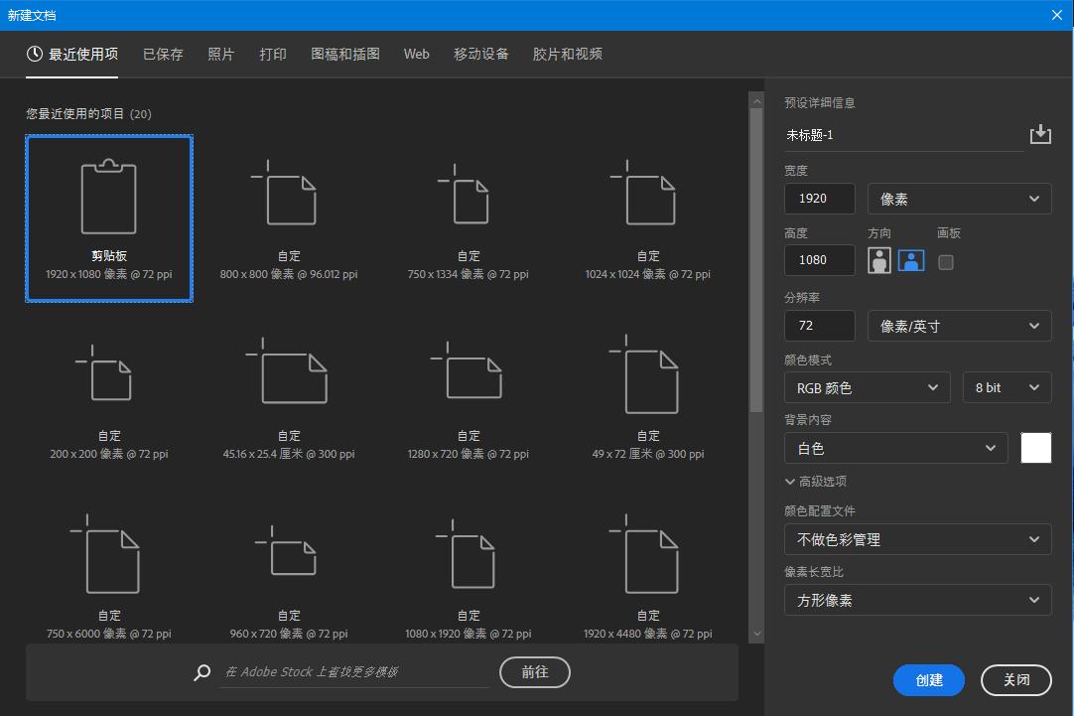Switch to the 照片 tab
The image size is (1074, 716).
pos(220,55)
